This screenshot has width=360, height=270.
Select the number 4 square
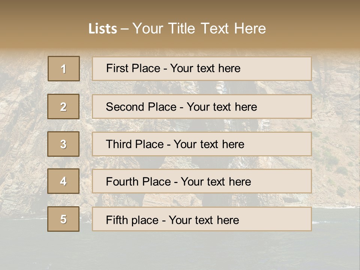pos(64,181)
